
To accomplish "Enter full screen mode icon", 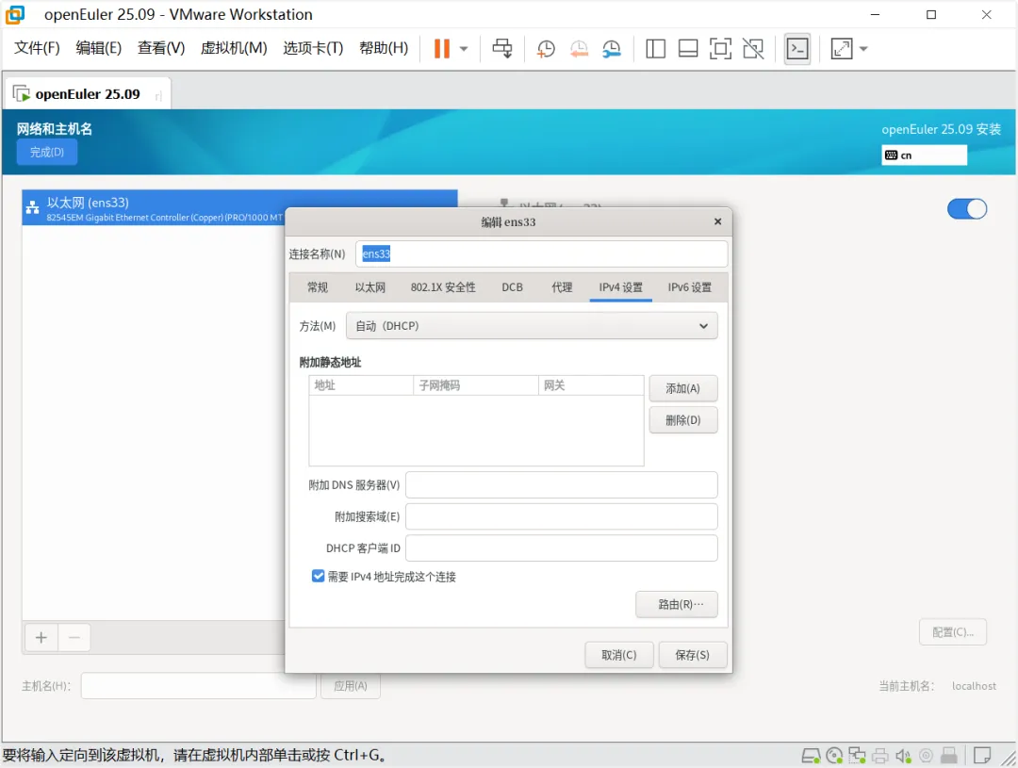I will [721, 49].
